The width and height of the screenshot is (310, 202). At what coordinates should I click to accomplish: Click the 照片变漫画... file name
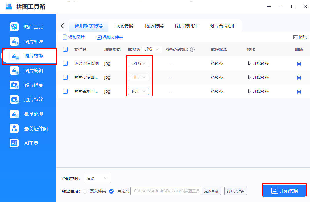point(86,77)
